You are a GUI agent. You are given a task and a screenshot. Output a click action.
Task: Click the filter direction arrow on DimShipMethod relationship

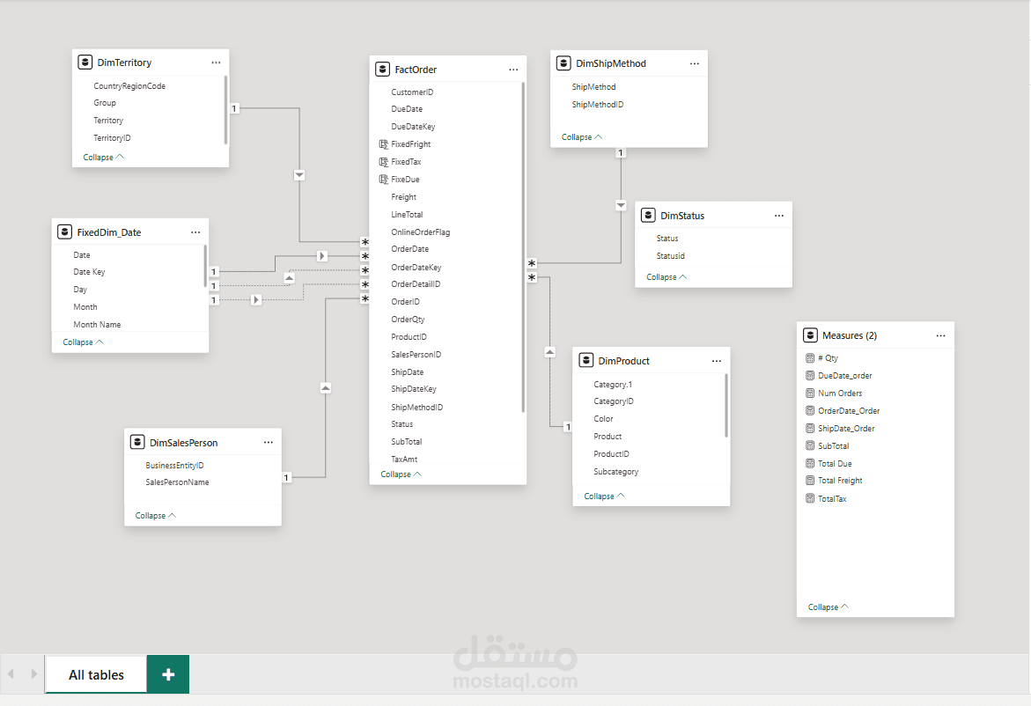tap(621, 205)
